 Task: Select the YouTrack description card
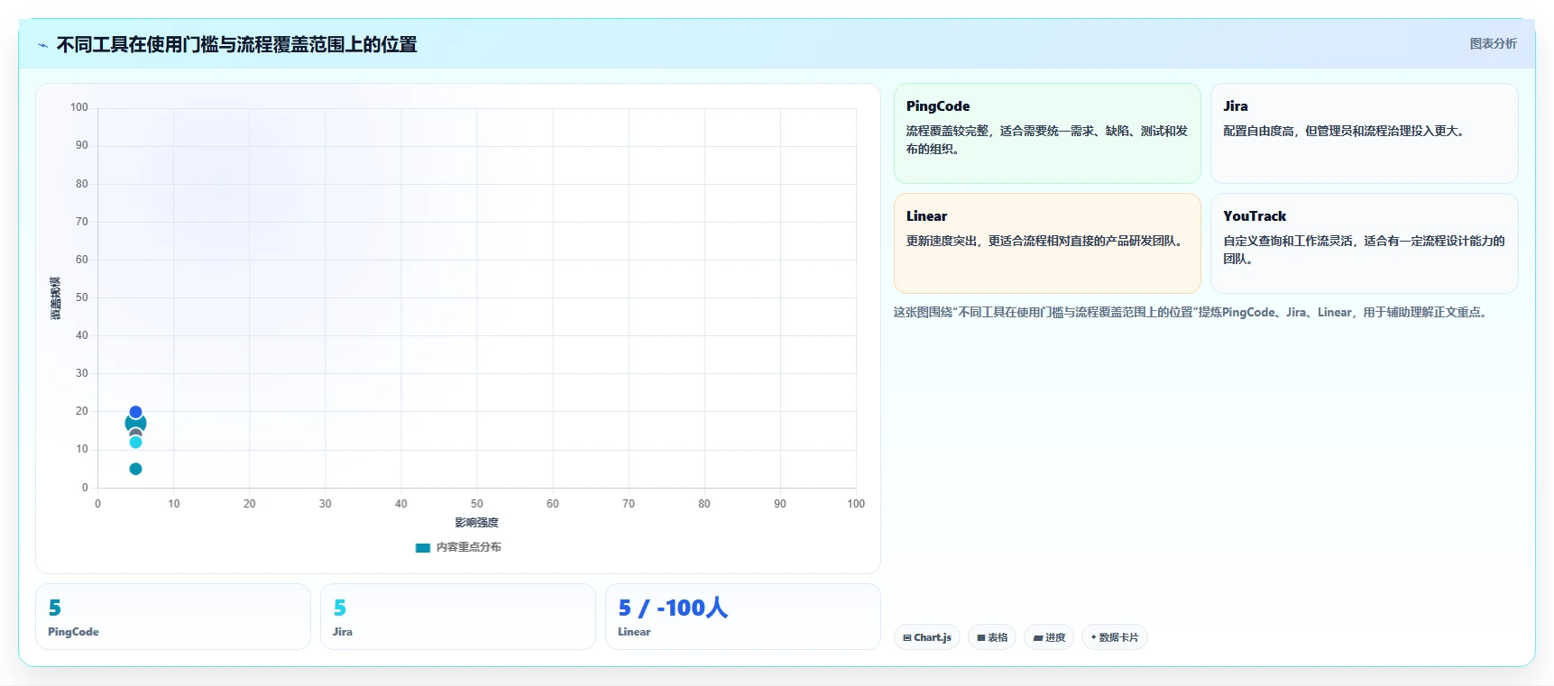click(x=1364, y=243)
